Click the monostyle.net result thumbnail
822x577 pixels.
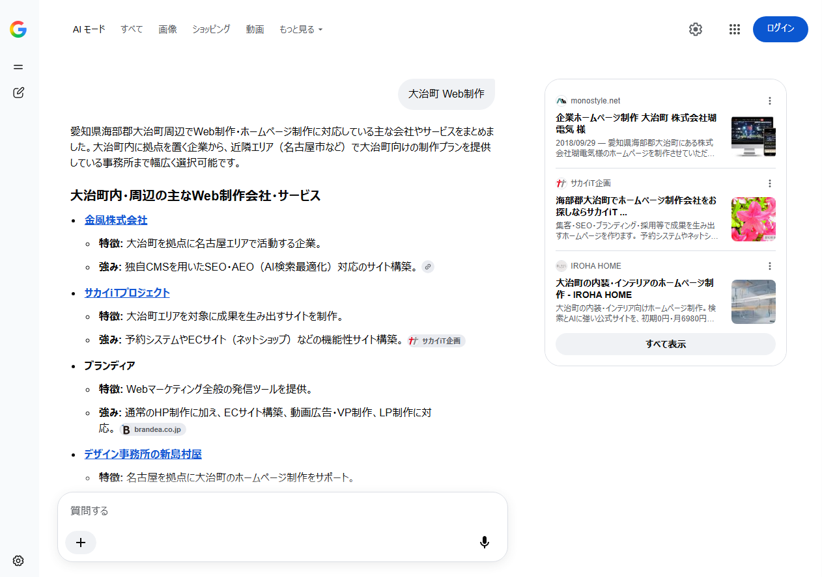(x=754, y=137)
